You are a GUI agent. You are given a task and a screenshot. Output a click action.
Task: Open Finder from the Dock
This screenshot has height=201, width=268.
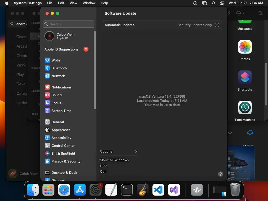33,190
